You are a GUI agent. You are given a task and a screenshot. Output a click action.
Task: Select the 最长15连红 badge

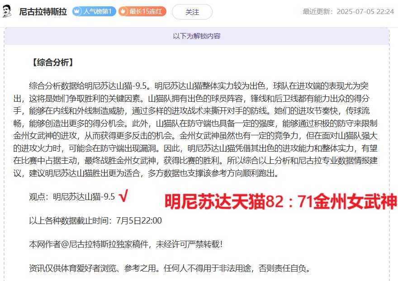(x=142, y=11)
